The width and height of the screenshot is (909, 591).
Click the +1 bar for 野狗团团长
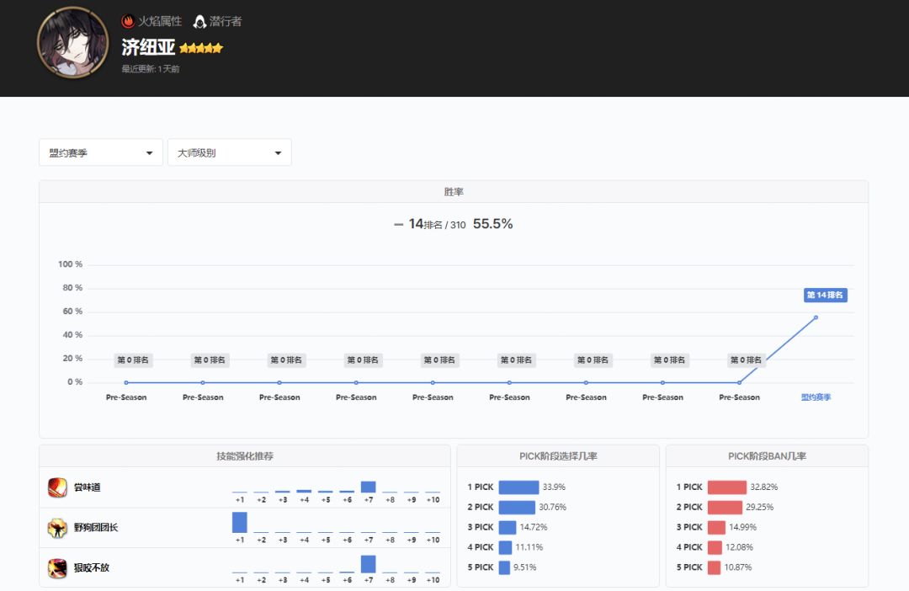click(240, 522)
